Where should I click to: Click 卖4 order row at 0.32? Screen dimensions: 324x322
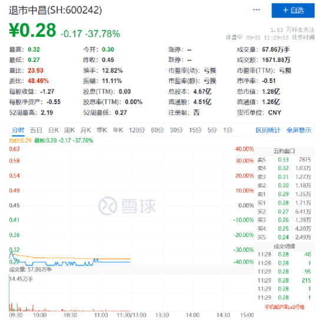tap(284, 168)
